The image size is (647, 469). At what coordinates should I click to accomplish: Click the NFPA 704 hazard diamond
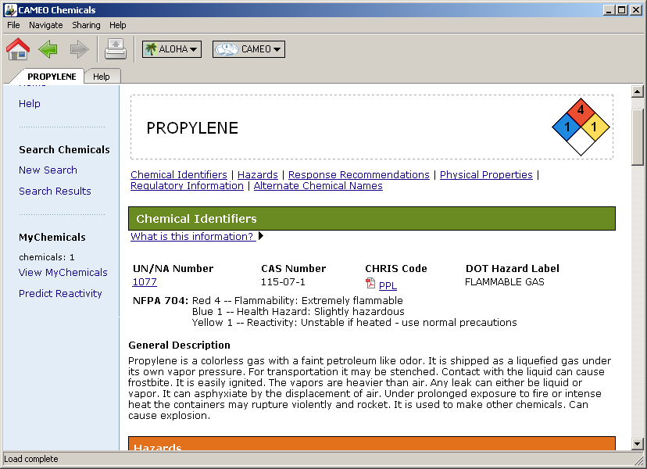pyautogui.click(x=581, y=127)
